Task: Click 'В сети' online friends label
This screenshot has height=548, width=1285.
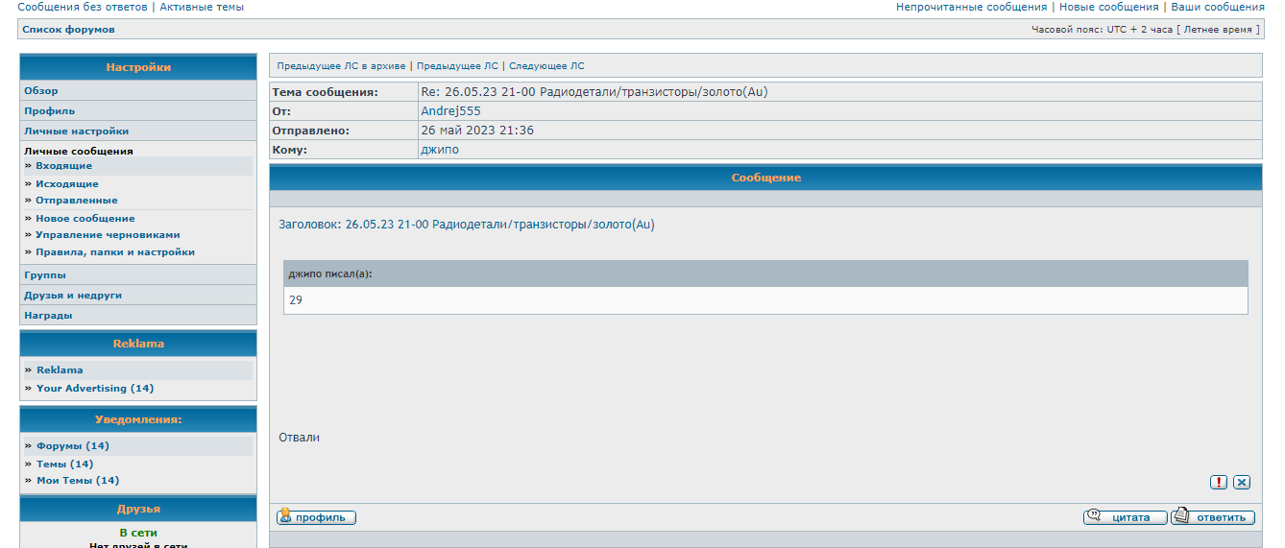Action: point(138,533)
